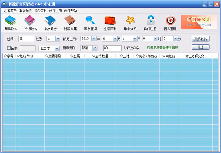The height and width of the screenshot is (153, 221).
Task: Expand the 显示规则 dropdown showing 智能
Action: pyautogui.click(x=95, y=48)
